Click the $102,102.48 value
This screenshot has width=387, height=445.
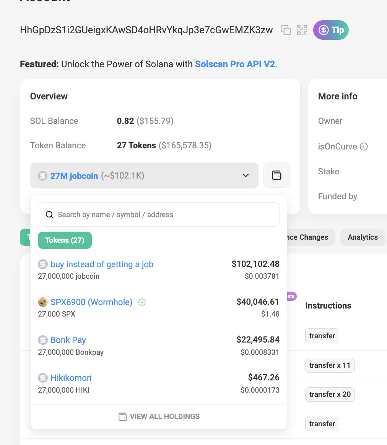click(255, 264)
